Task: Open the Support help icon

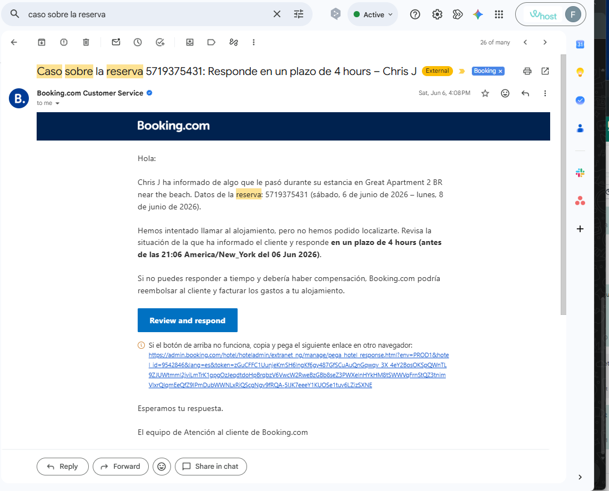Action: point(415,15)
